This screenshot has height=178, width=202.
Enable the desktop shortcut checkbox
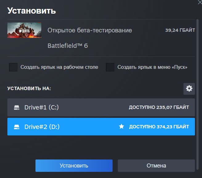coord(13,67)
